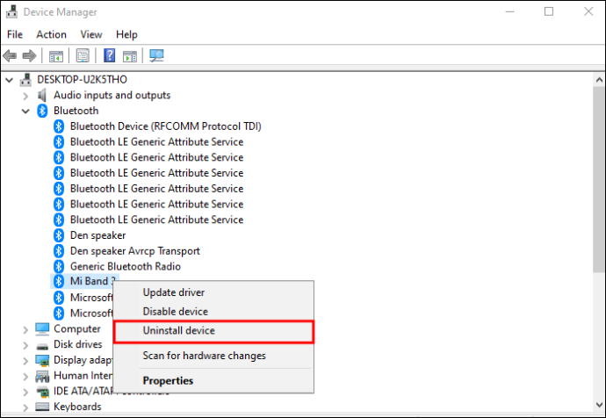Click the Scan for hardware changes monitor icon

(x=156, y=56)
